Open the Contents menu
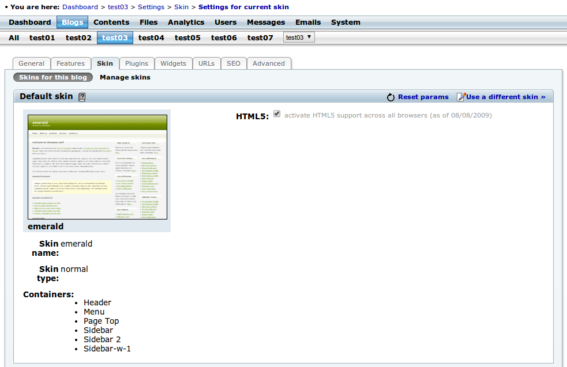The image size is (567, 367). click(x=111, y=22)
